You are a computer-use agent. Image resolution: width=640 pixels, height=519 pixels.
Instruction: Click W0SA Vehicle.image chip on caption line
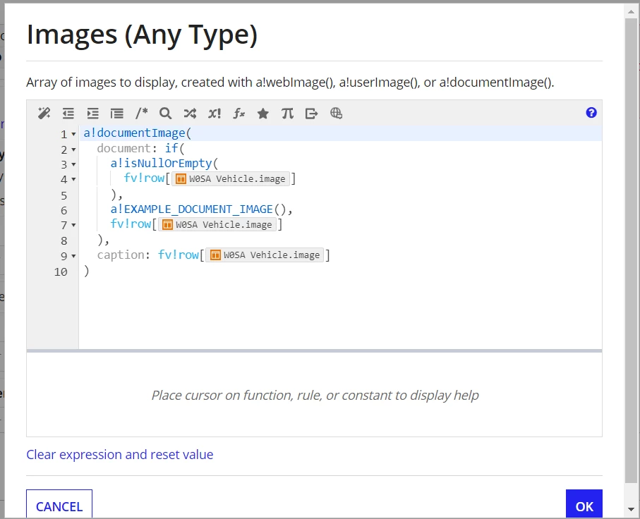point(265,255)
